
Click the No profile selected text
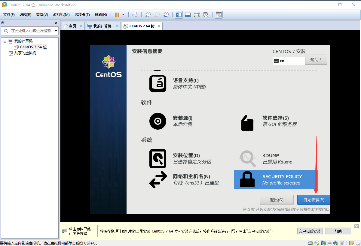click(281, 183)
